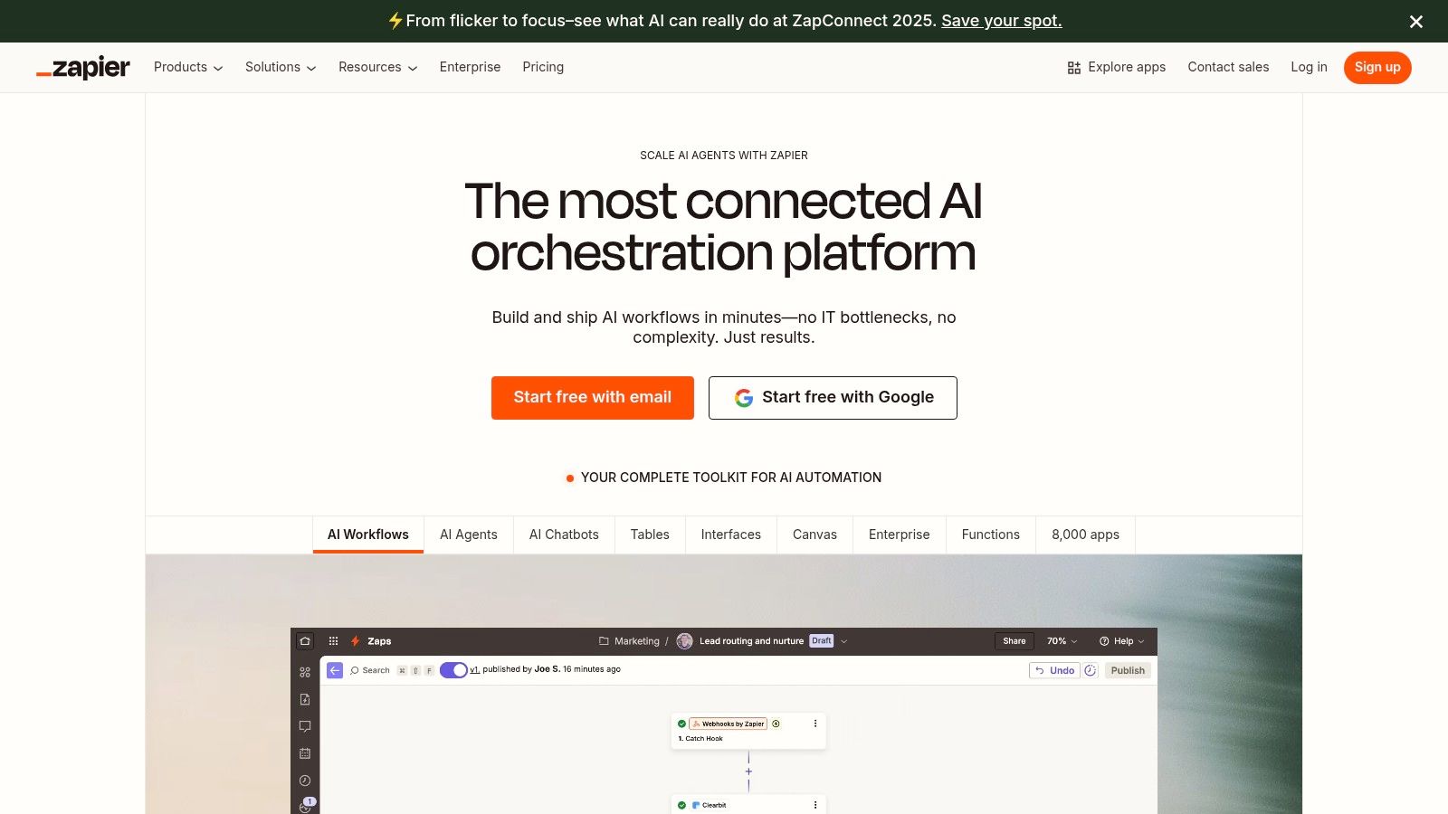Dismiss the ZapConnect announcement banner

tap(1416, 22)
